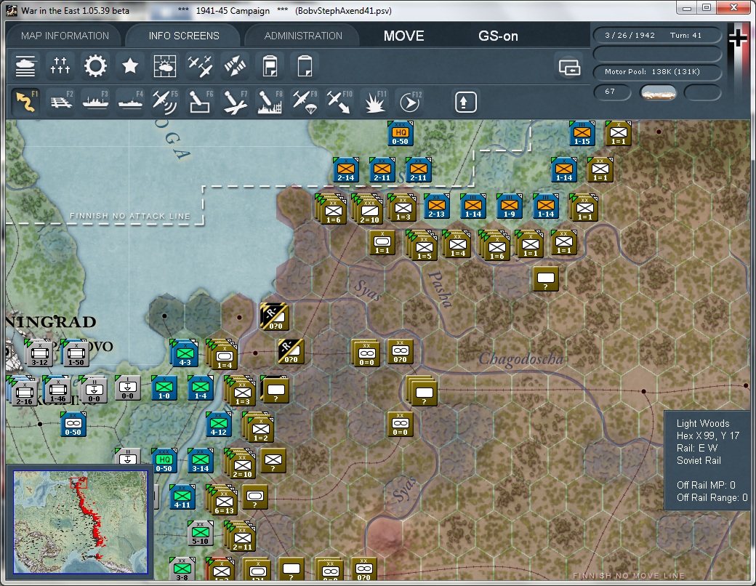Viewport: 756px width, 586px height.
Task: Select the grey 1-50 unit
Action: click(75, 353)
